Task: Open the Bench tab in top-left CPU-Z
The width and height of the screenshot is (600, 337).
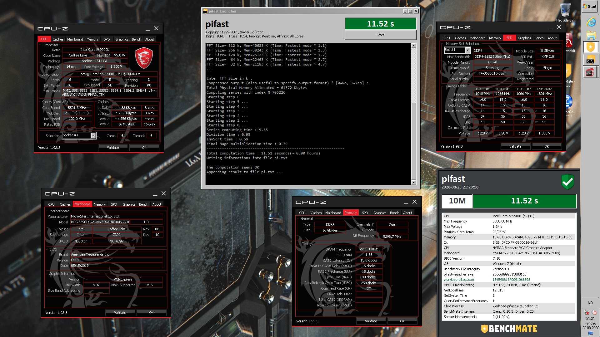Action: pos(136,39)
